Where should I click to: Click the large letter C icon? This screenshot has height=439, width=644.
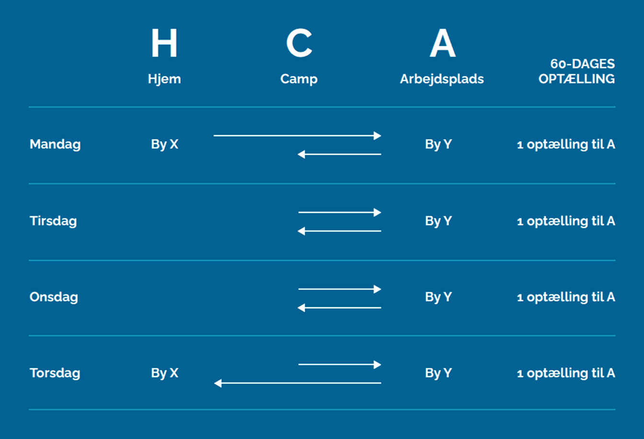tap(299, 43)
